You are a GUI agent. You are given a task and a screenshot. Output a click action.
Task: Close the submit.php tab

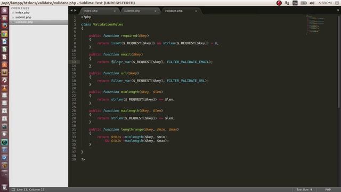coord(155,11)
